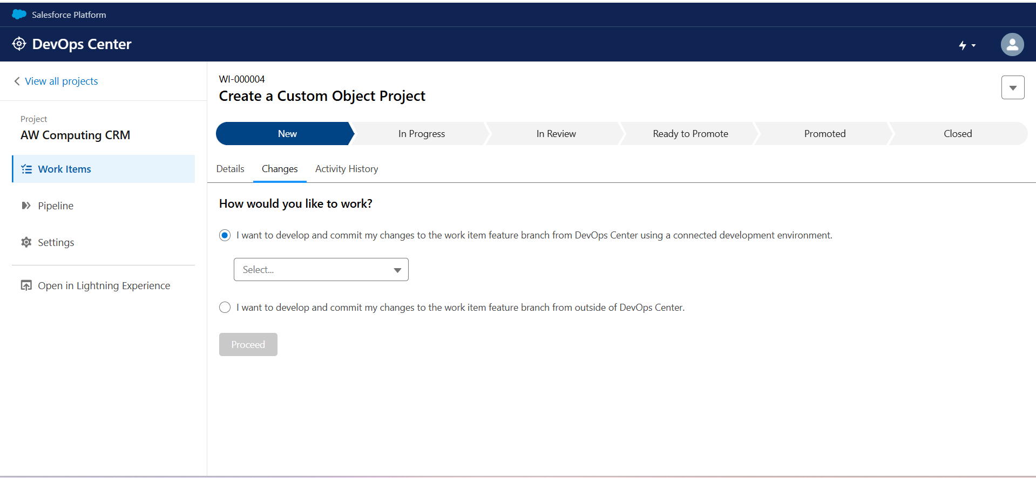This screenshot has width=1036, height=478.
Task: Select the Promoted status stage
Action: pyautogui.click(x=825, y=134)
